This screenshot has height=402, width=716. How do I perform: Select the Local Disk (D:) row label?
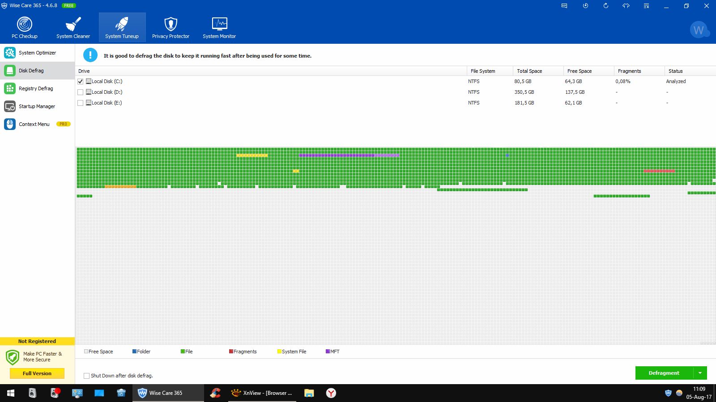pyautogui.click(x=107, y=92)
